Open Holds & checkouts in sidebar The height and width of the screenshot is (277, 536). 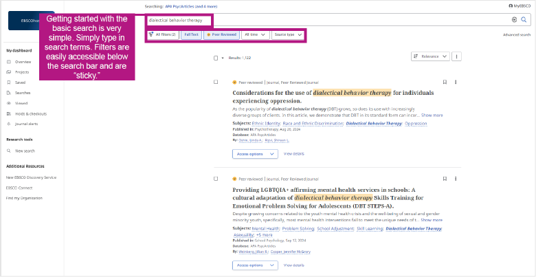[x=31, y=113]
